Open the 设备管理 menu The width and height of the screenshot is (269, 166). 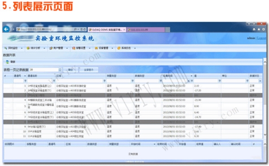click(x=104, y=48)
